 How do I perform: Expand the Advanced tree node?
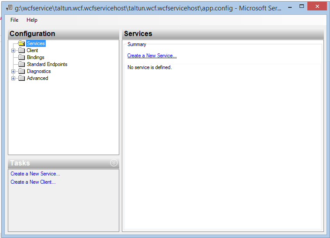point(13,78)
